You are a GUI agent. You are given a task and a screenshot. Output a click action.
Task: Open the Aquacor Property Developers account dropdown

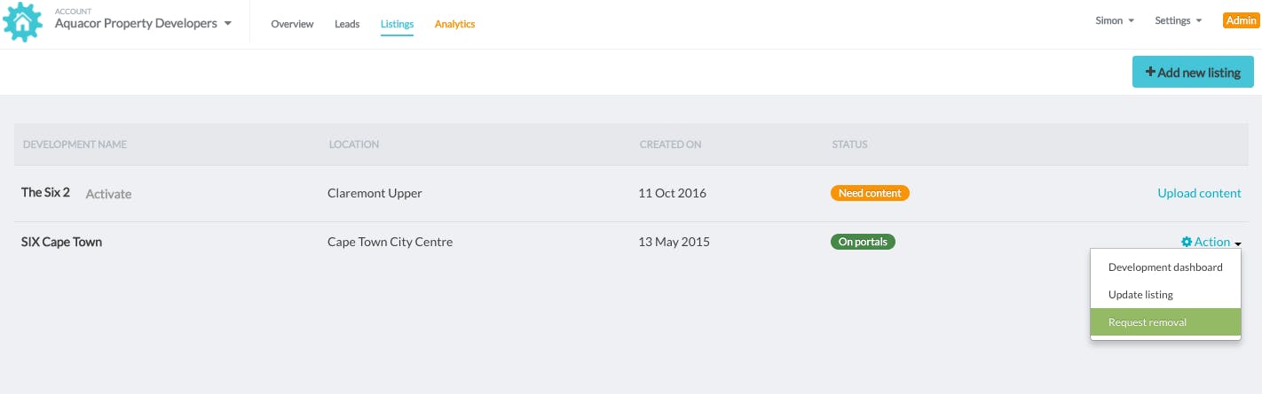click(143, 24)
